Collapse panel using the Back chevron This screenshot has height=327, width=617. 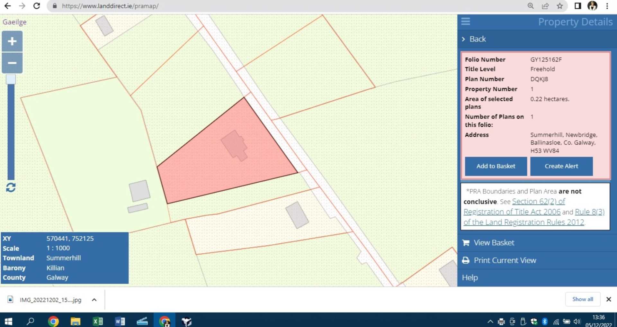463,39
